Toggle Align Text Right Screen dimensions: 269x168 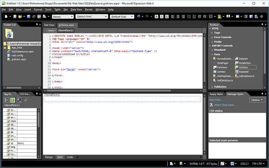pos(183,17)
